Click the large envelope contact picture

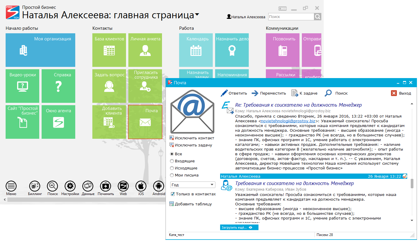192,112
